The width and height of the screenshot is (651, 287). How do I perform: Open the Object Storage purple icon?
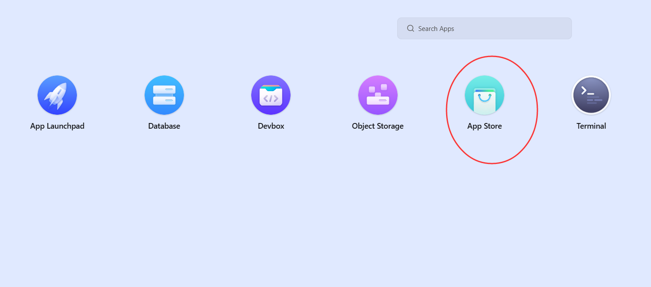[378, 95]
